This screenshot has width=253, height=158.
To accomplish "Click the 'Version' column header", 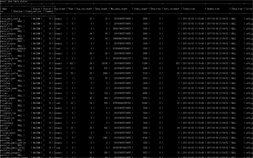I will [x=47, y=9].
